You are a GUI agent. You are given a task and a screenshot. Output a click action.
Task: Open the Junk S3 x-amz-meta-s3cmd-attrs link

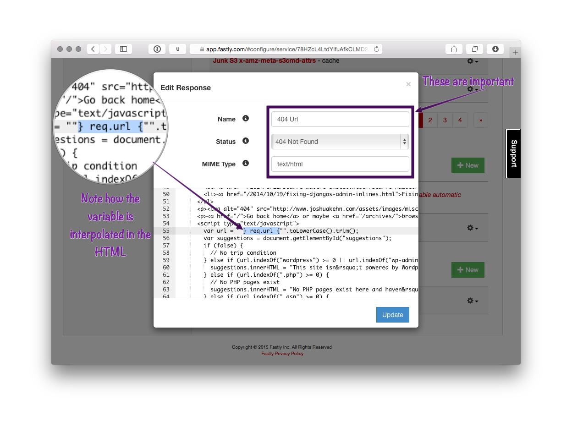point(264,60)
